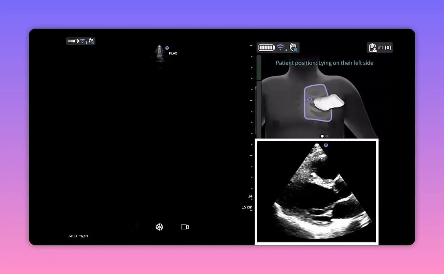Open the probe status icon in right panel
This screenshot has width=444, height=274.
click(x=293, y=47)
